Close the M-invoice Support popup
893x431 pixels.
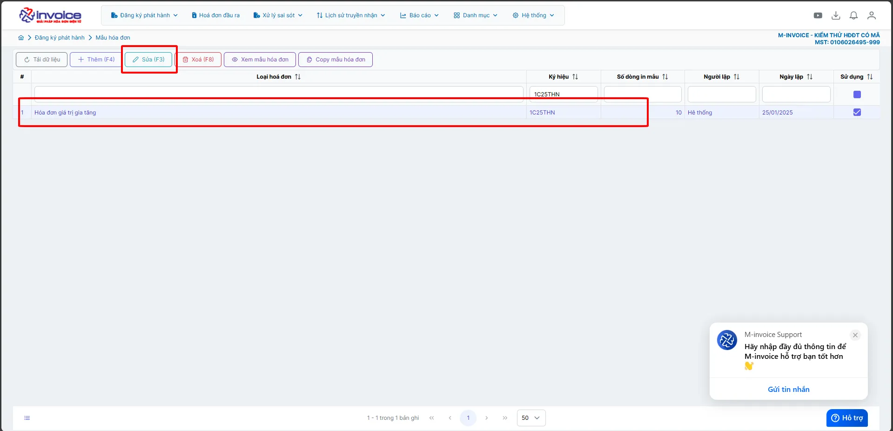pyautogui.click(x=855, y=335)
